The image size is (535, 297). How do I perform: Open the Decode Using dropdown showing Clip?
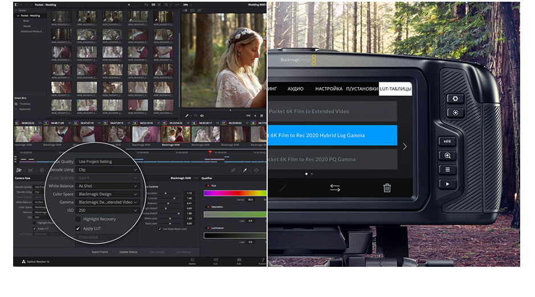(108, 170)
